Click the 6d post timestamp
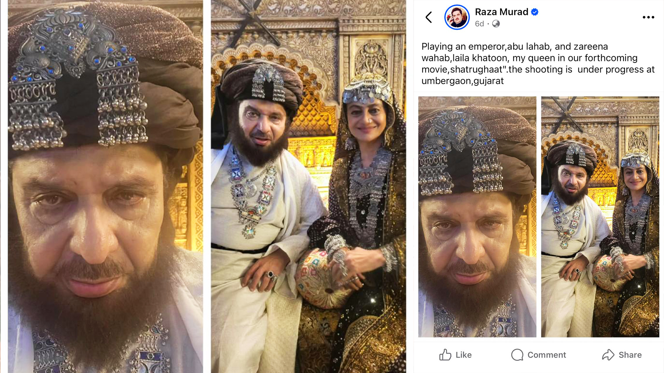The image size is (664, 373). point(479,24)
